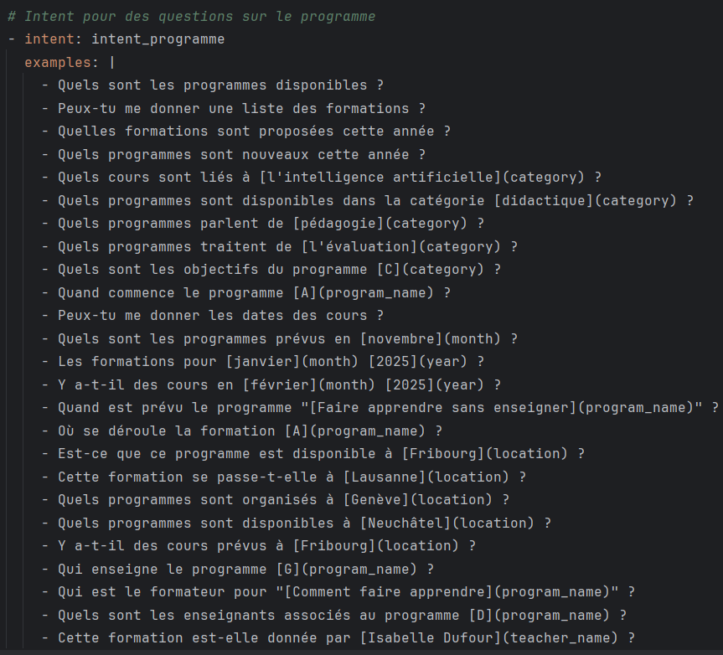Click the 'l'évaluation' entity value
This screenshot has width=723, height=655.
click(359, 246)
